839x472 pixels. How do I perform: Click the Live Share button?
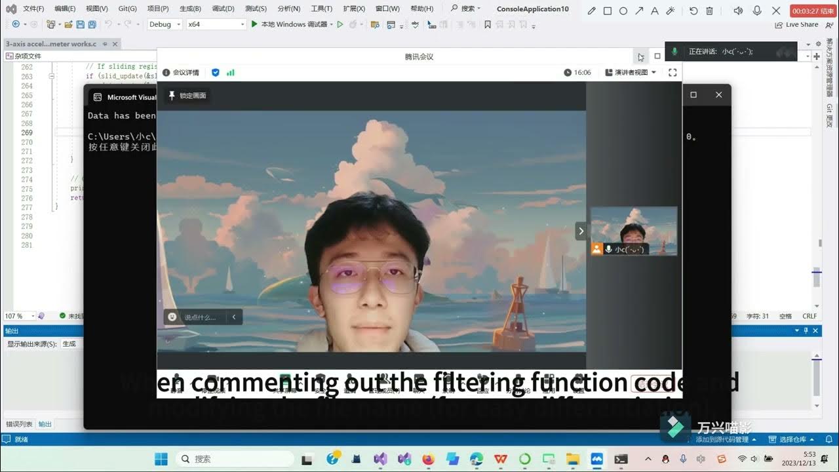(796, 24)
